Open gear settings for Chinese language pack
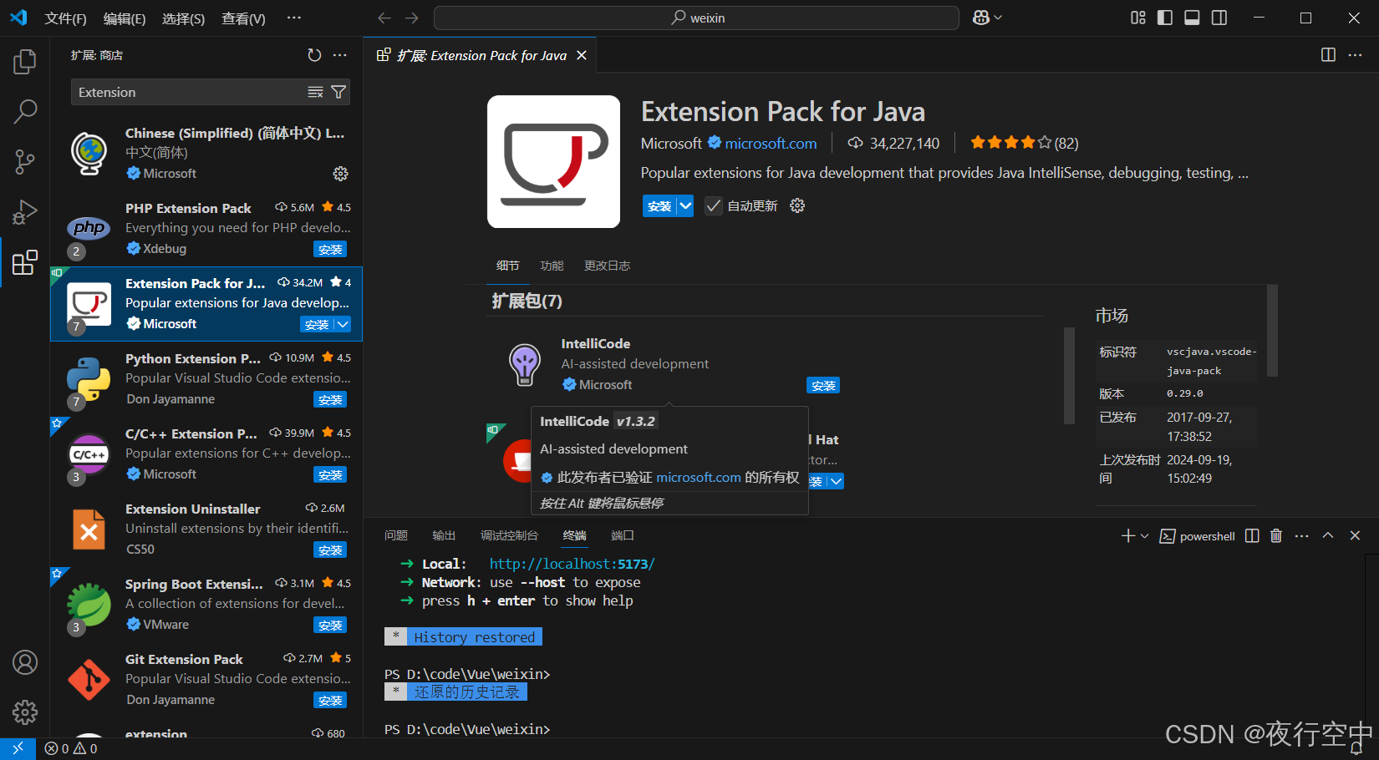1379x760 pixels. coord(340,174)
